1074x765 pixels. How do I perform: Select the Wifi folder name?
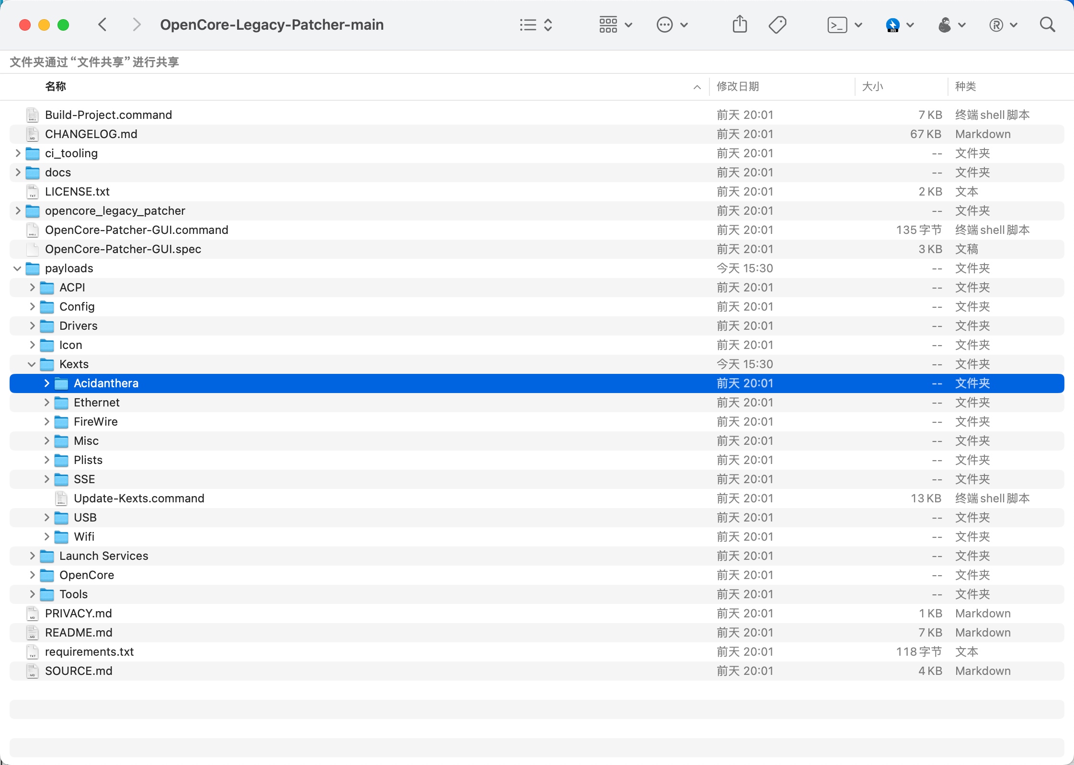(84, 537)
